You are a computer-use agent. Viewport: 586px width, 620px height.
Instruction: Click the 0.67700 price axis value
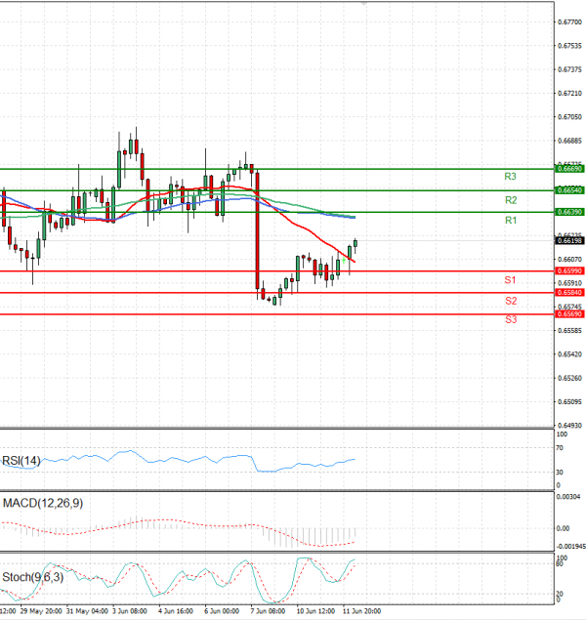tap(569, 22)
